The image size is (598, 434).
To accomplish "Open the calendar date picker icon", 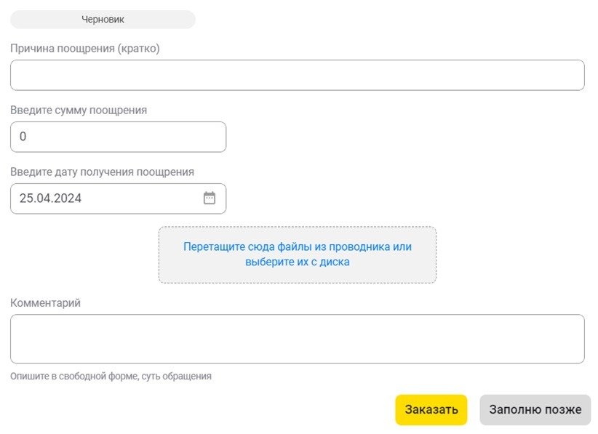I will 210,198.
